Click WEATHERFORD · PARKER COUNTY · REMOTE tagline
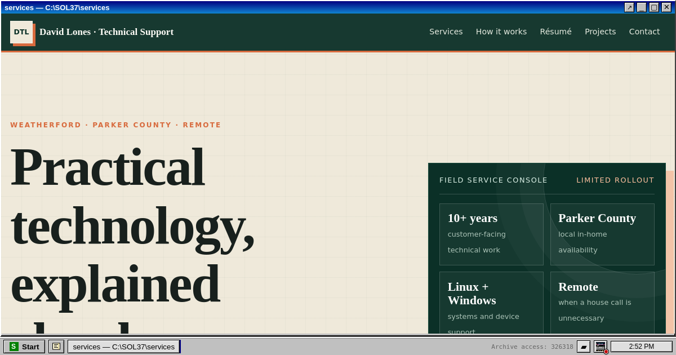This screenshot has height=355, width=676. pyautogui.click(x=115, y=125)
